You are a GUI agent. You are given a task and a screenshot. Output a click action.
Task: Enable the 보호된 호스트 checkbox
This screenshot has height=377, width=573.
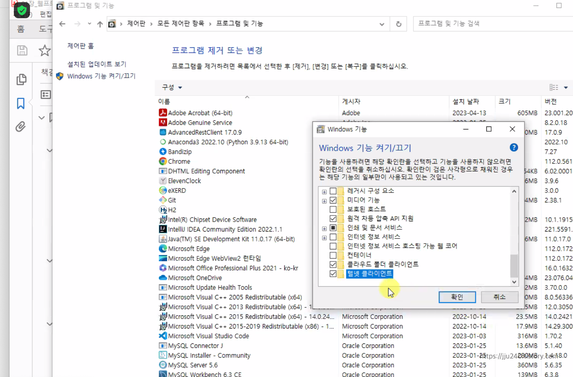333,209
